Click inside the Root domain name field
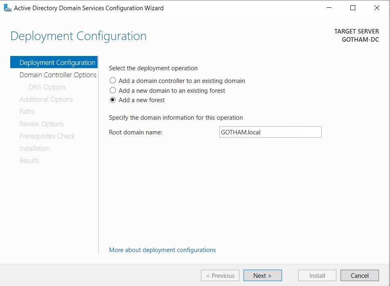 click(x=270, y=132)
